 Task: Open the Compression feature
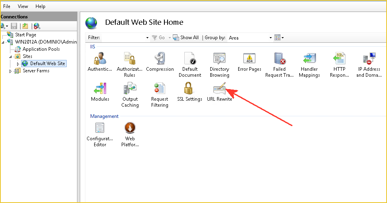[160, 62]
